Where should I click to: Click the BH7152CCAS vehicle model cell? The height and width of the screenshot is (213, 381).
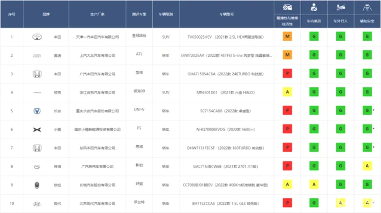coord(226,203)
